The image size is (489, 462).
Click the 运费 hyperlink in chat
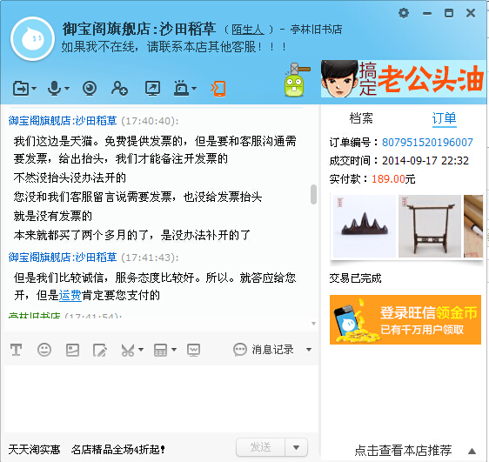pos(70,295)
